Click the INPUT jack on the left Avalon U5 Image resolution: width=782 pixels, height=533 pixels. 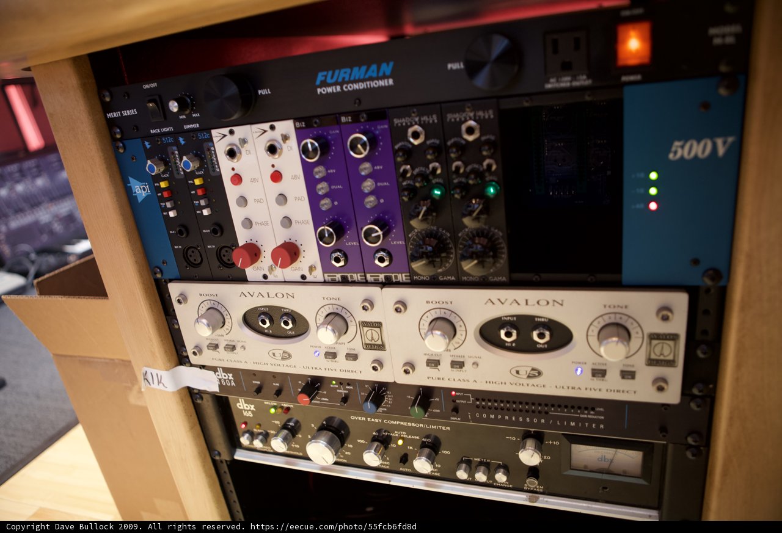(265, 321)
